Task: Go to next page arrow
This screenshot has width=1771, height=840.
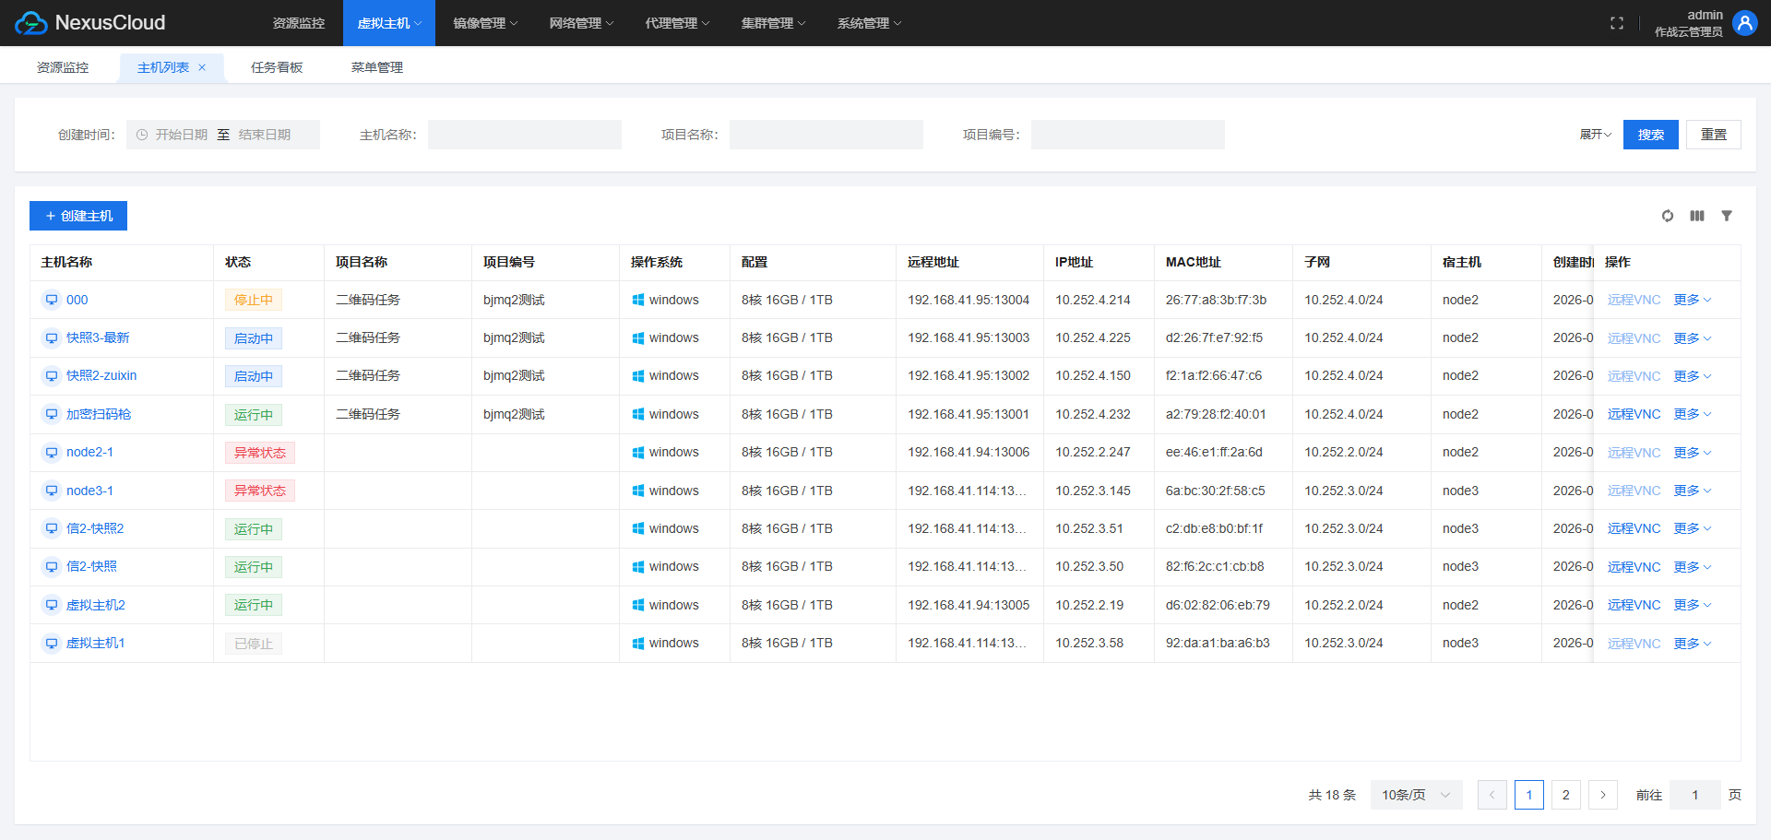Action: coord(1602,795)
